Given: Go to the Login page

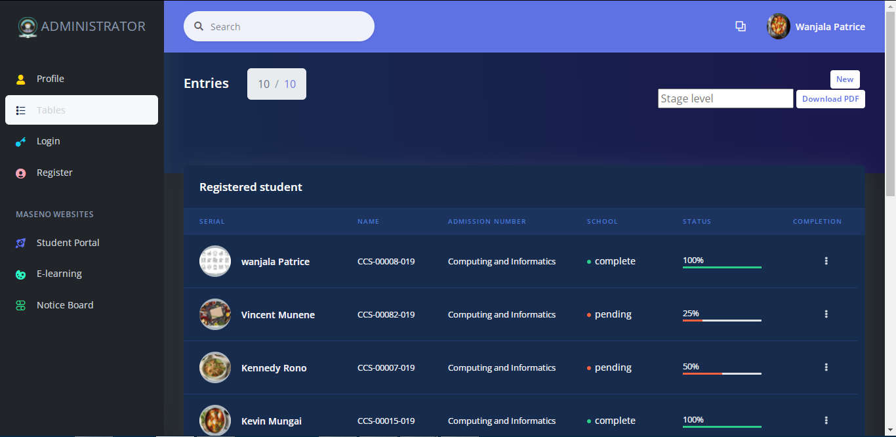Looking at the screenshot, I should coord(81,141).
